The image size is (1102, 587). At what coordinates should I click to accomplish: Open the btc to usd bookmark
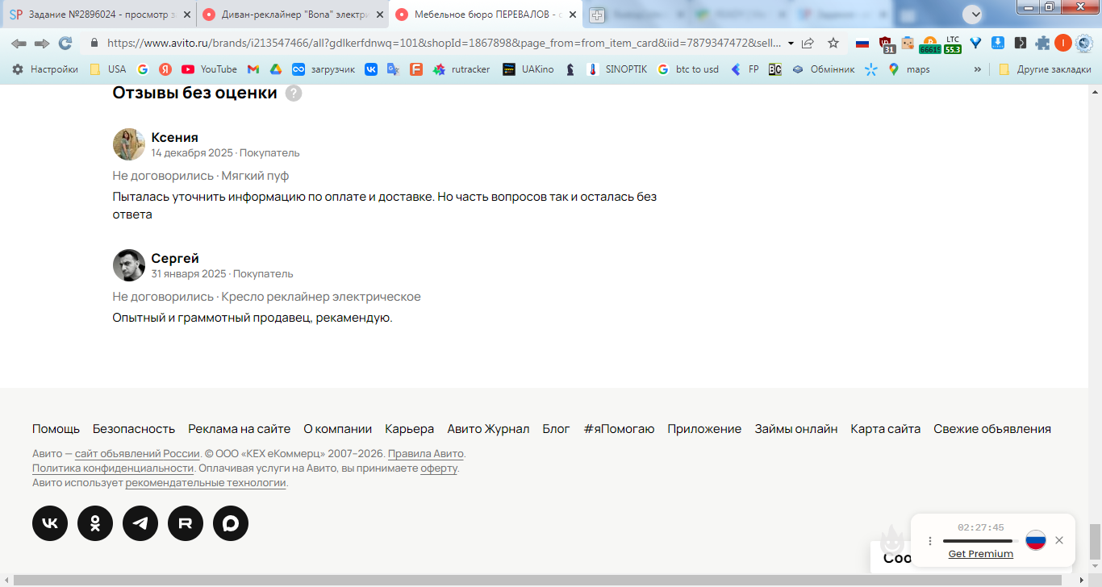click(x=687, y=69)
